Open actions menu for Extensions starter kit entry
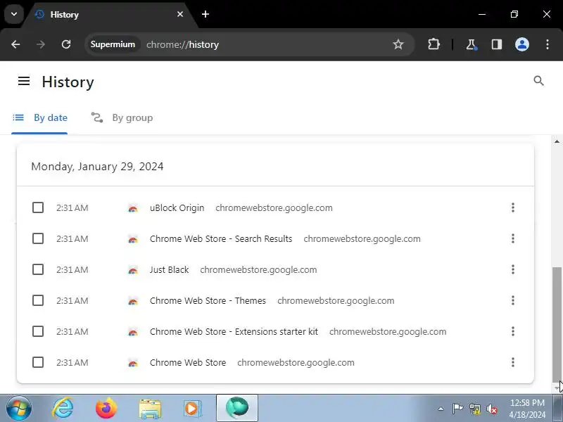563x422 pixels. (513, 331)
